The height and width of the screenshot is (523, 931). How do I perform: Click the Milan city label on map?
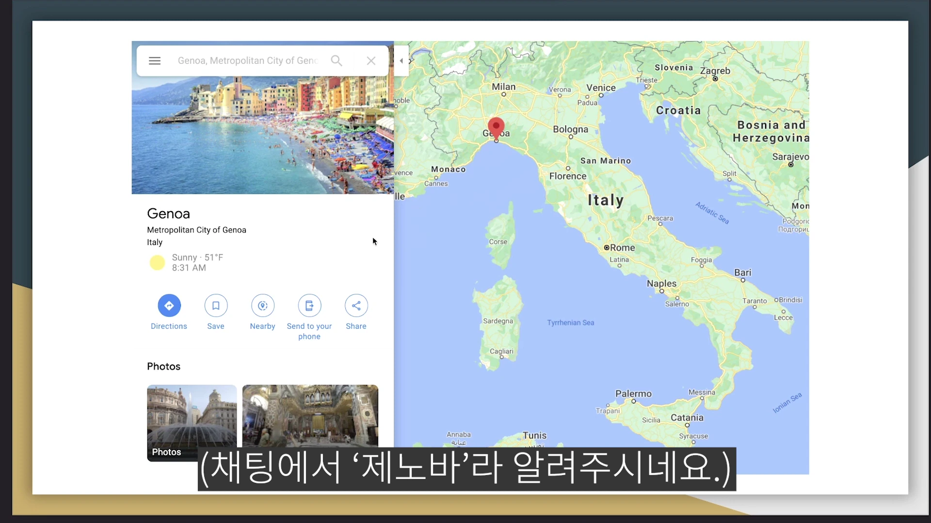coord(504,87)
